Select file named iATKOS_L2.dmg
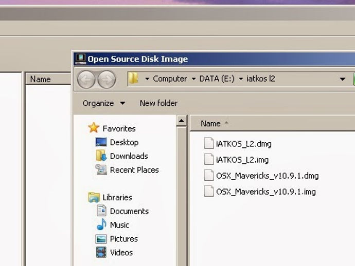The width and height of the screenshot is (355, 266). pos(244,144)
